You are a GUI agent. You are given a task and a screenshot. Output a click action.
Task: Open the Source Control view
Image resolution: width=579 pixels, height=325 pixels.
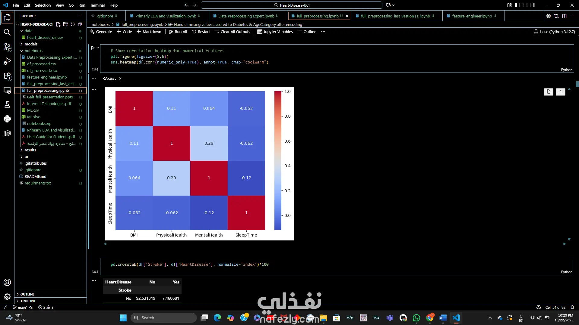pyautogui.click(x=7, y=47)
